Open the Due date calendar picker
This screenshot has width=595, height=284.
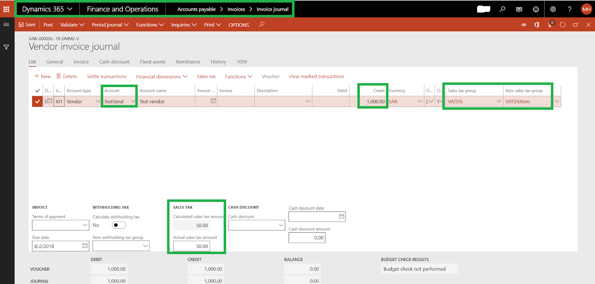coord(85,246)
